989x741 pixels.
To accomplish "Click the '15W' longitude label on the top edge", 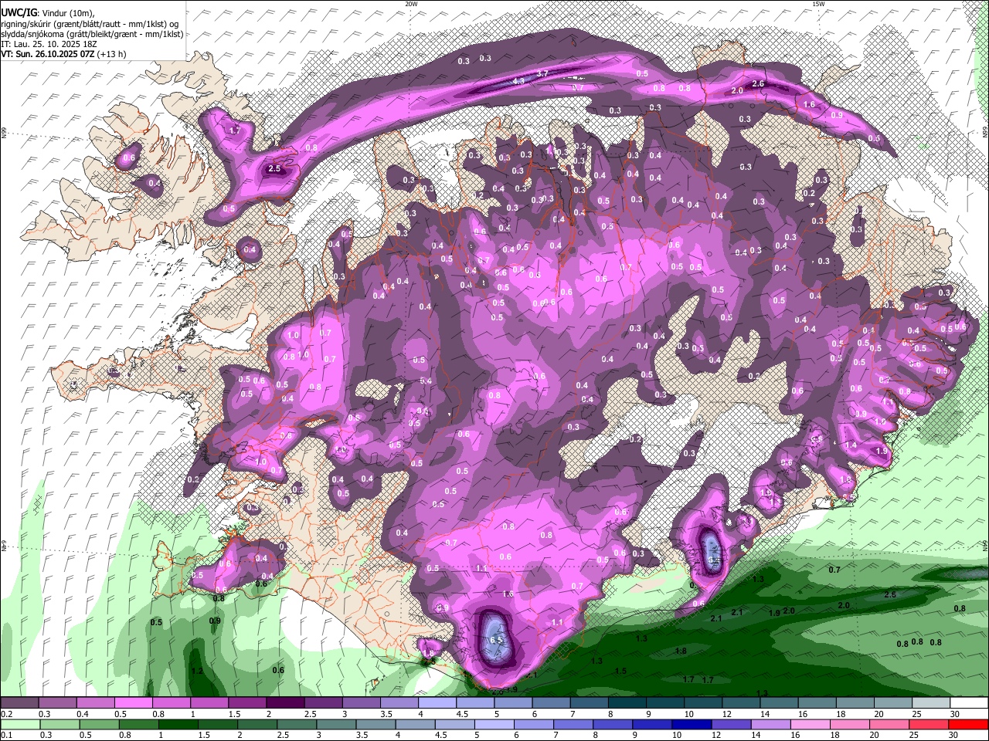I will [818, 4].
